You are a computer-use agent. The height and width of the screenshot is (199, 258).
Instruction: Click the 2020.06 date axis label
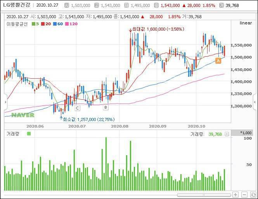coord(35,126)
